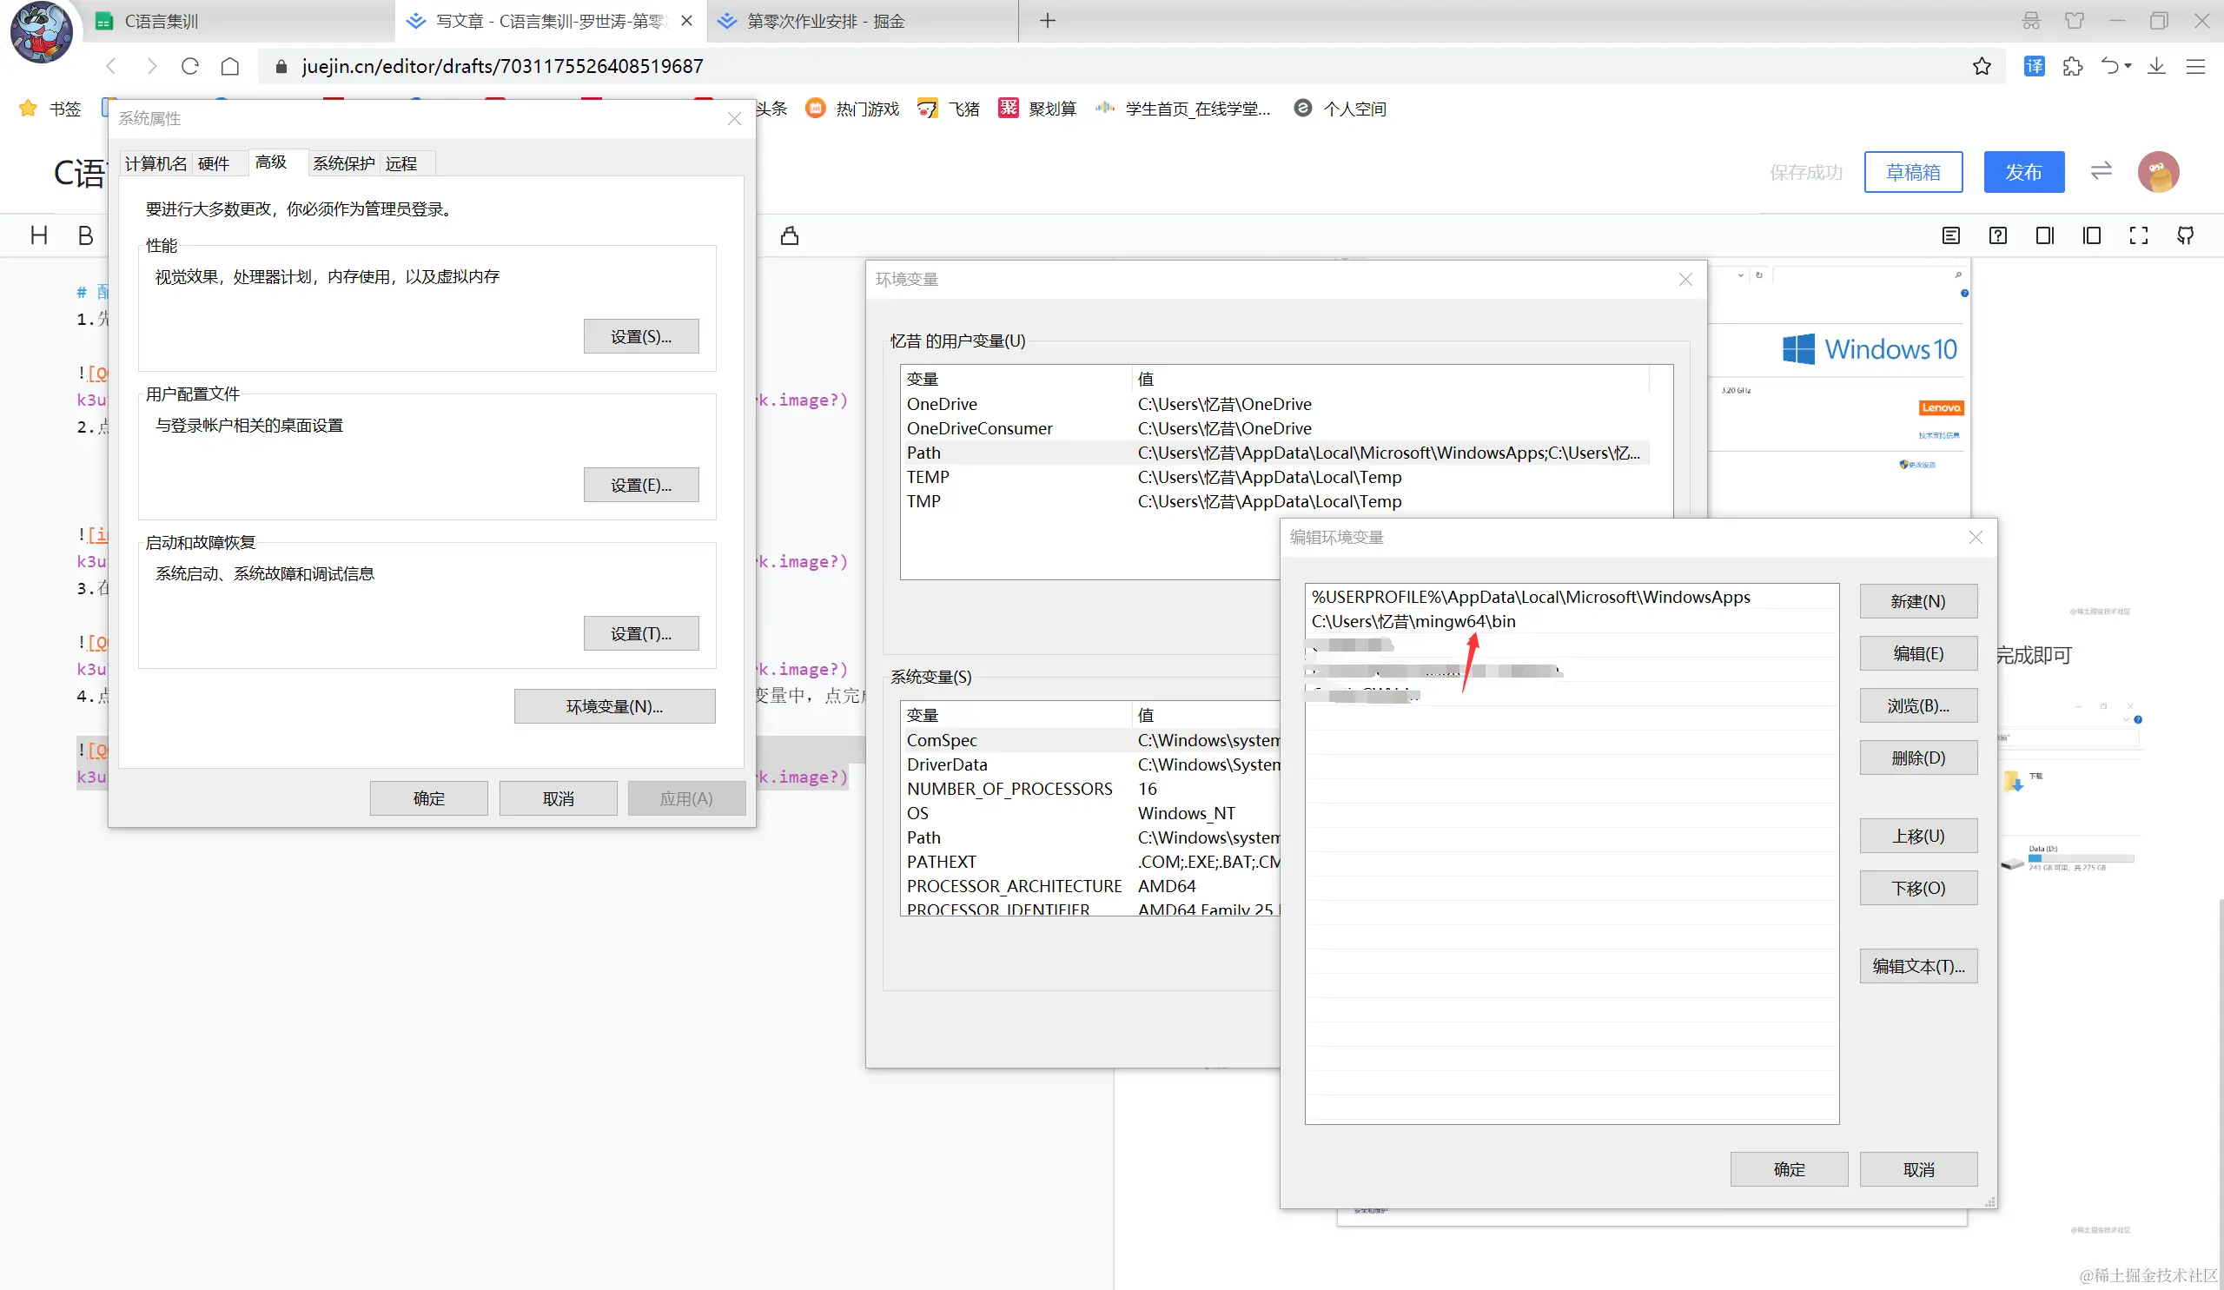
Task: Bookmark this page with star icon
Action: 1982,66
